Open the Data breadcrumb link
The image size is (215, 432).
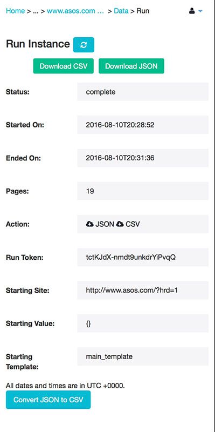[121, 11]
